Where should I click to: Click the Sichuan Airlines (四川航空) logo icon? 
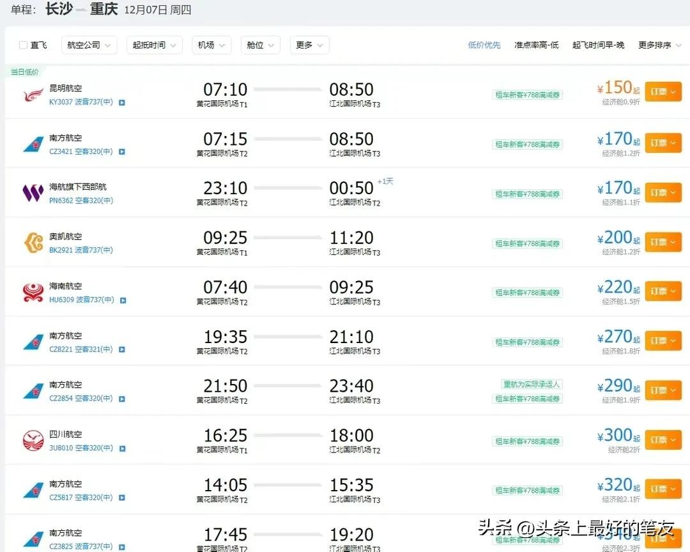[x=33, y=441]
